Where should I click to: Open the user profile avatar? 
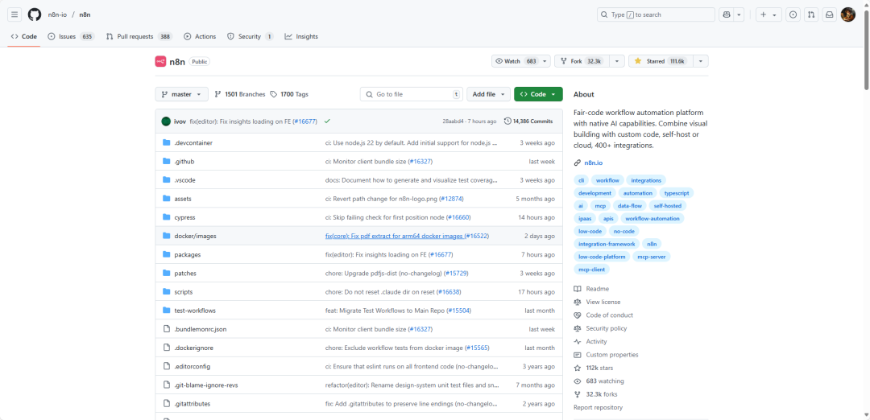tap(847, 15)
